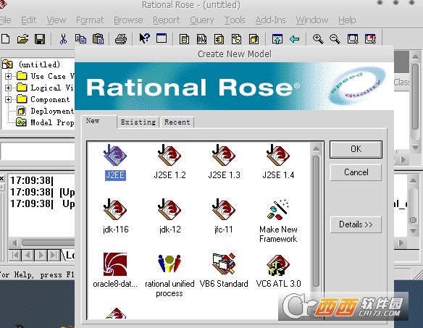Expand the Logical View tree node
This screenshot has width=423, height=328.
point(9,88)
